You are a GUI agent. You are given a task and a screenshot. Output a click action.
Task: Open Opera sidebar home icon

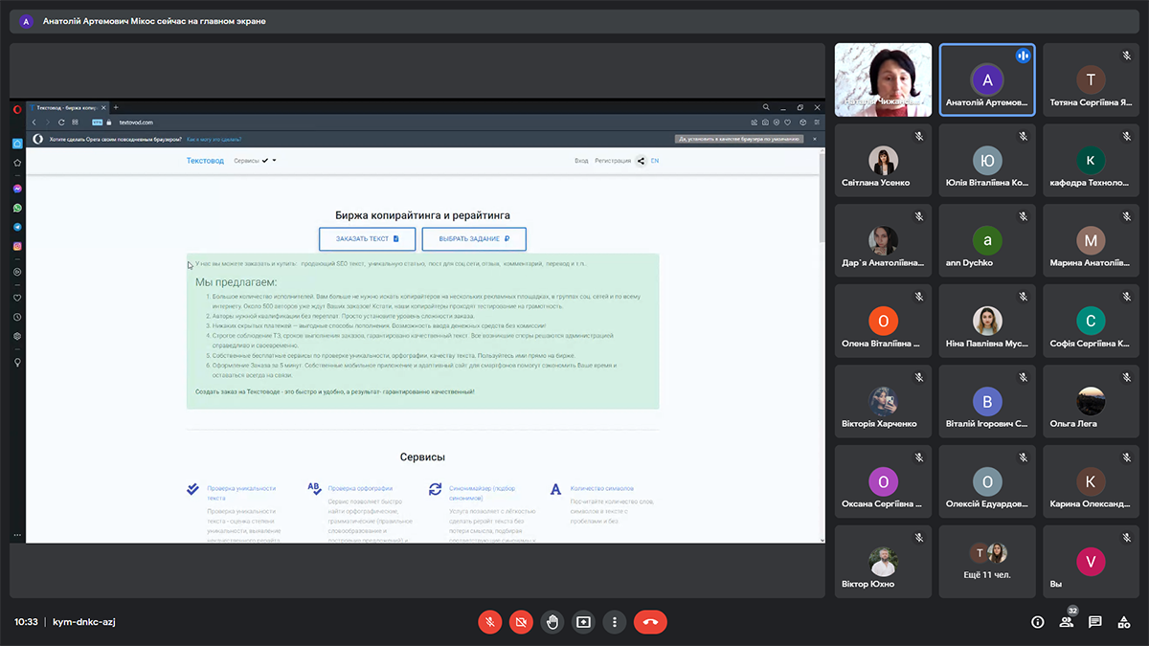pyautogui.click(x=17, y=144)
